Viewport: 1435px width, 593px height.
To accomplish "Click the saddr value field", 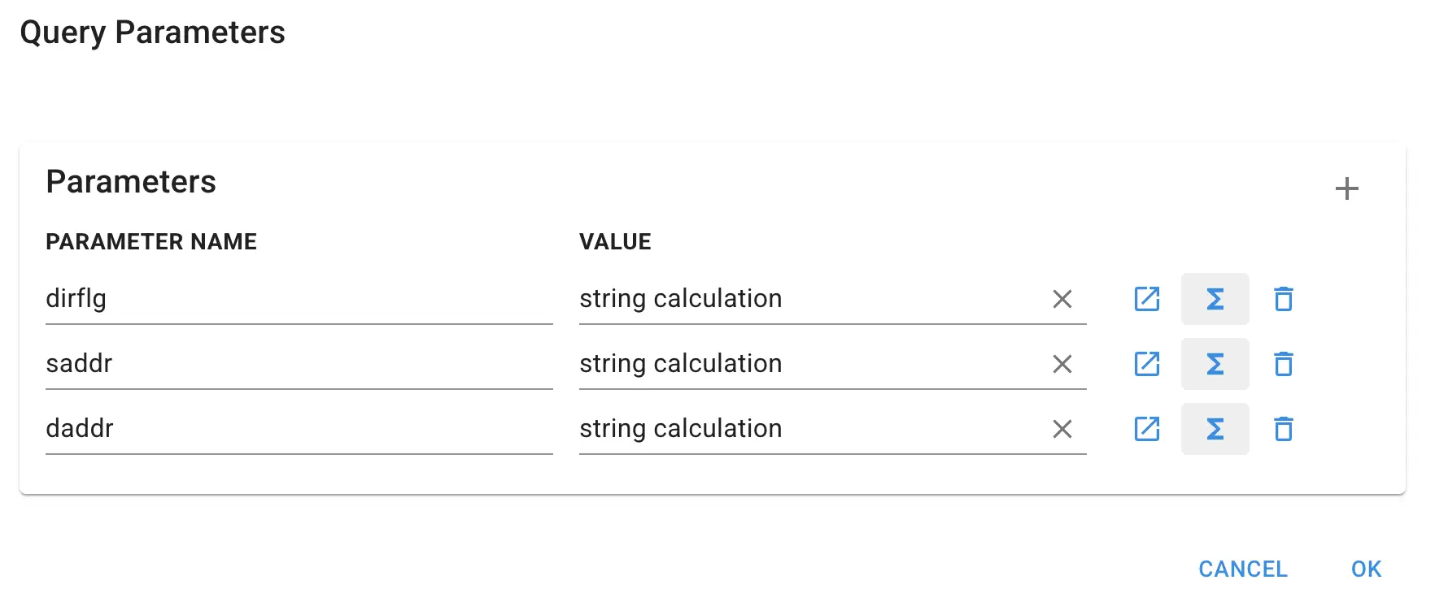I will pos(773,364).
